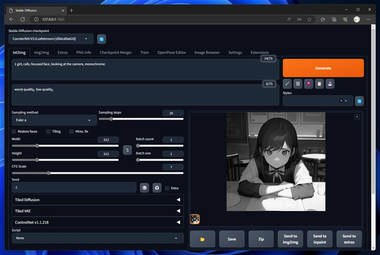Click the Height slider handle
380x255 pixels.
click(x=37, y=160)
